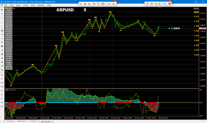
Task: Open the Strategy Tester magnifier icon
Action: pos(164,4)
